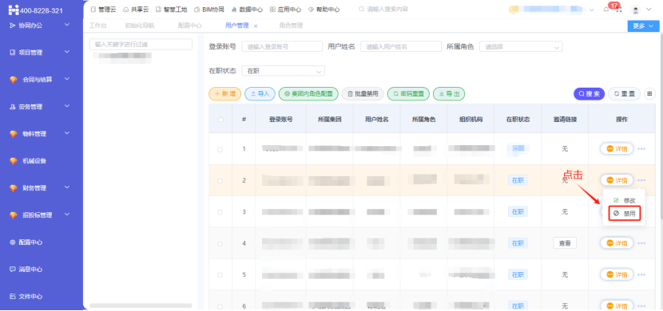Open 详情 for row 1
Image resolution: width=663 pixels, height=311 pixels.
coord(617,148)
